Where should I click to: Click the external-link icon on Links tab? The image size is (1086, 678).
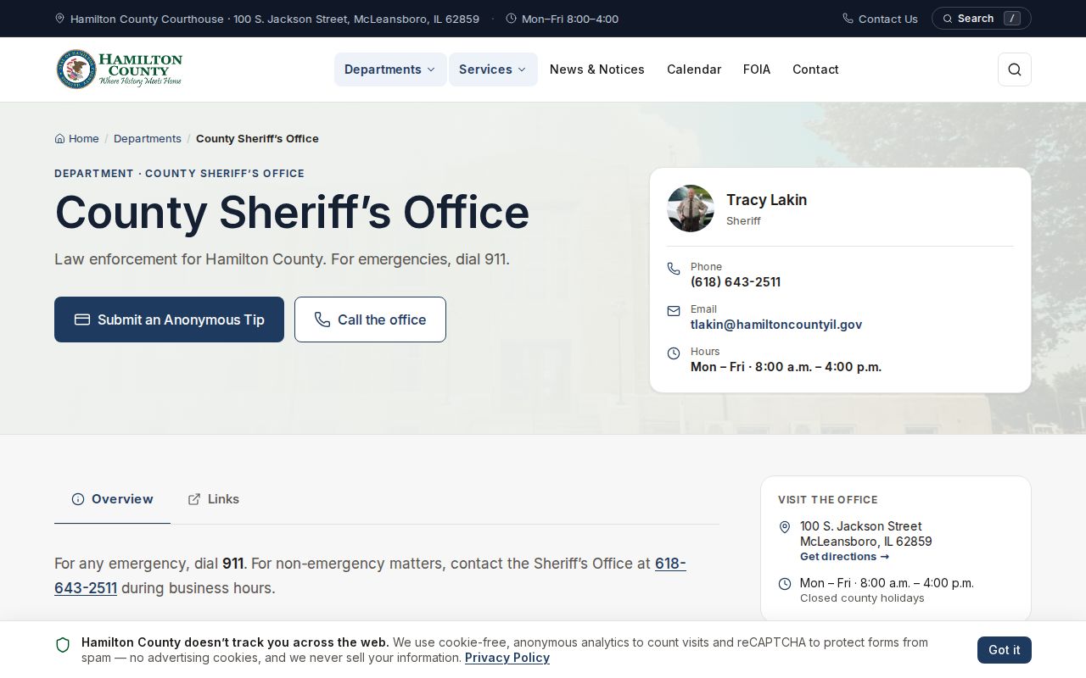point(194,499)
